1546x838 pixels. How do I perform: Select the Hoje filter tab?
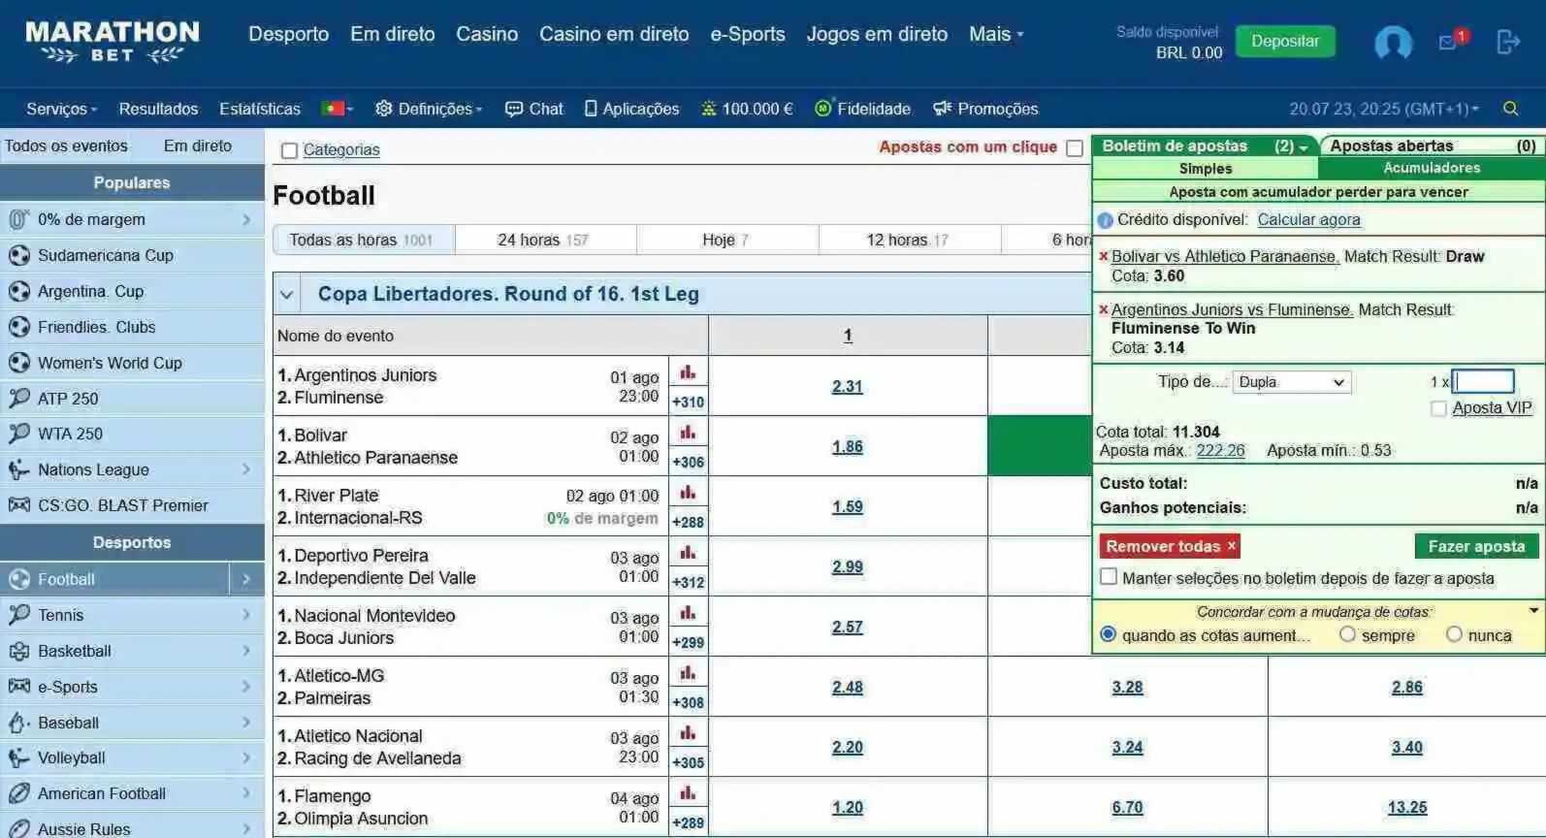point(726,240)
